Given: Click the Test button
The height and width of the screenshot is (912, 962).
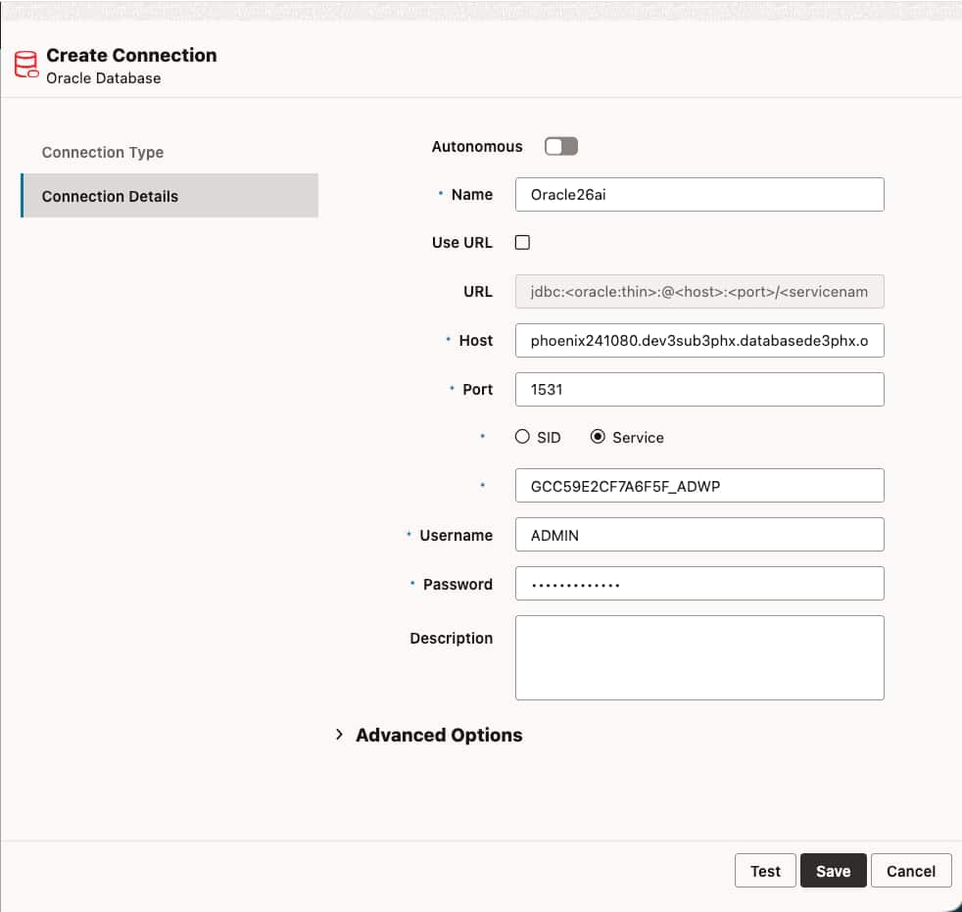Looking at the screenshot, I should pyautogui.click(x=765, y=870).
